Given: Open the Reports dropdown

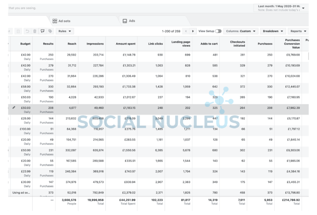Looking at the screenshot, I should tap(299, 31).
